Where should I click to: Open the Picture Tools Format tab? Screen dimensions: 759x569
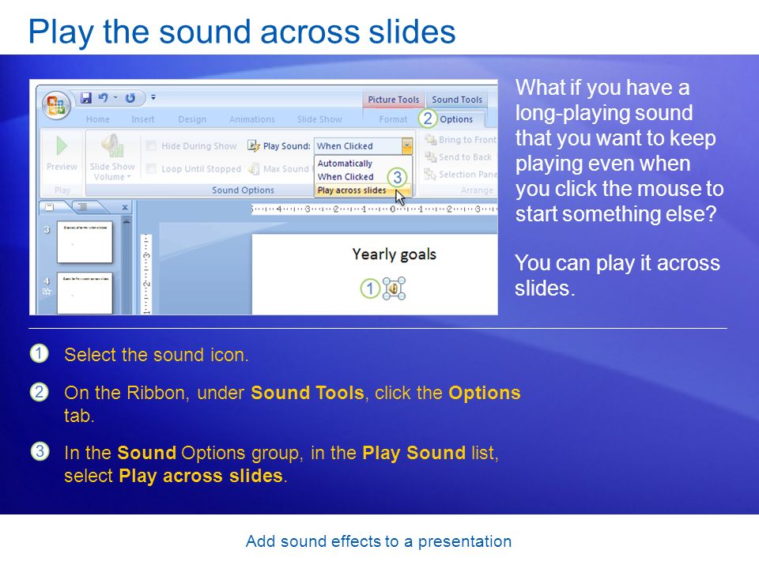pyautogui.click(x=393, y=119)
